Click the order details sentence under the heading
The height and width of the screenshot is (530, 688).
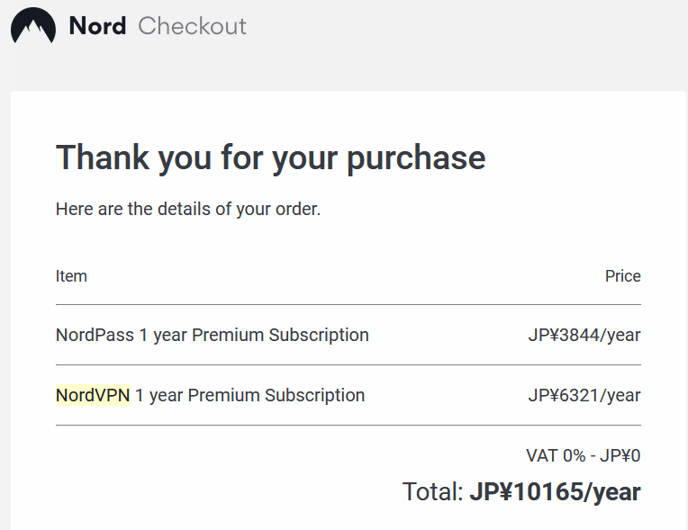pos(188,210)
